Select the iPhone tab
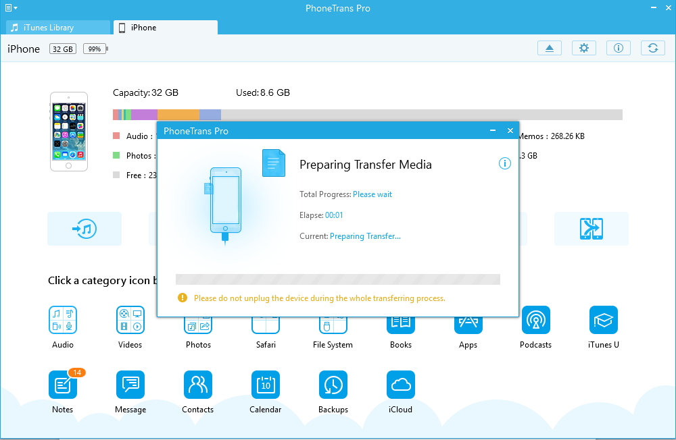The height and width of the screenshot is (440, 676). (x=166, y=28)
